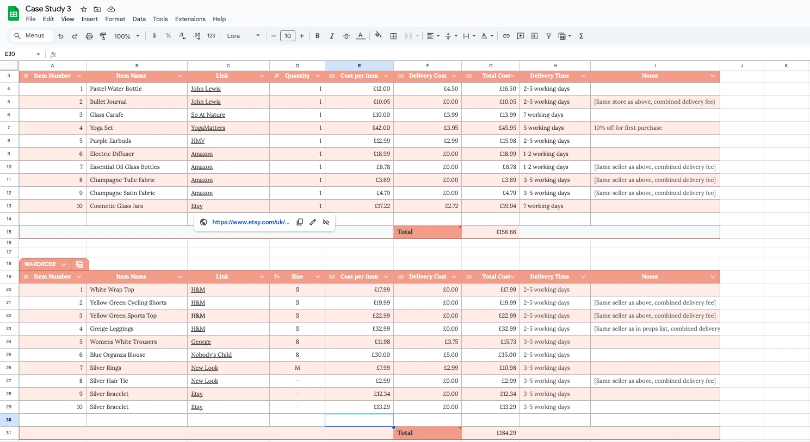The image size is (810, 442).
Task: Open the filter views dropdown
Action: pos(565,36)
